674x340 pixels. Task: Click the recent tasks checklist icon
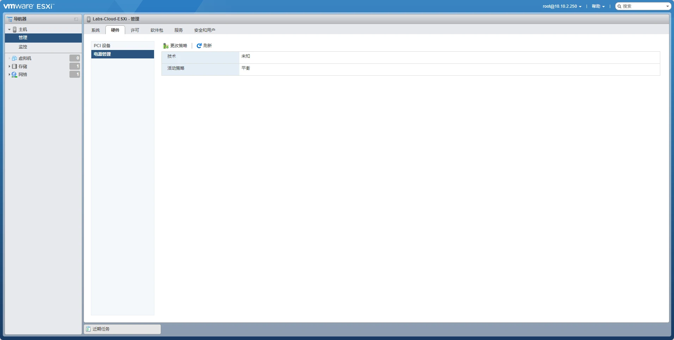88,329
